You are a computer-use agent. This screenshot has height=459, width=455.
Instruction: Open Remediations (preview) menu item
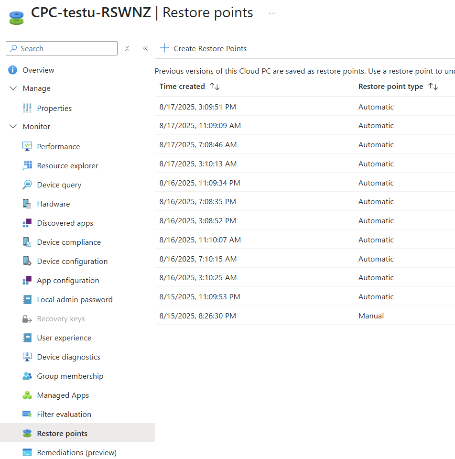[76, 452]
